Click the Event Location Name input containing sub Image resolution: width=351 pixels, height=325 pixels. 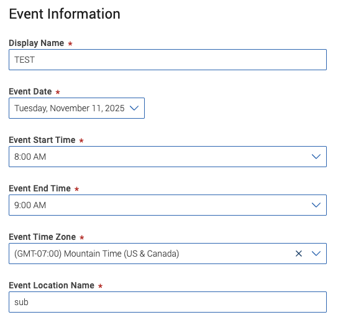[x=168, y=302]
